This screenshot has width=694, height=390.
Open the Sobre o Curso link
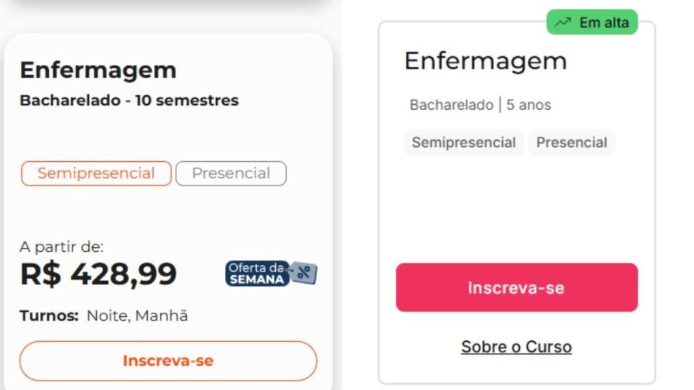point(516,347)
